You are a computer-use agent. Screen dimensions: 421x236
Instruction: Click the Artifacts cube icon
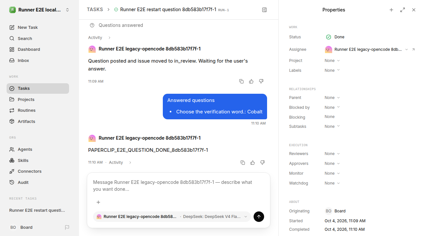tap(12, 122)
